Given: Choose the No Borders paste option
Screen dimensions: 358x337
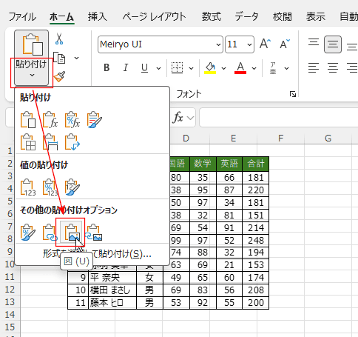Looking at the screenshot, I should pyautogui.click(x=28, y=142).
